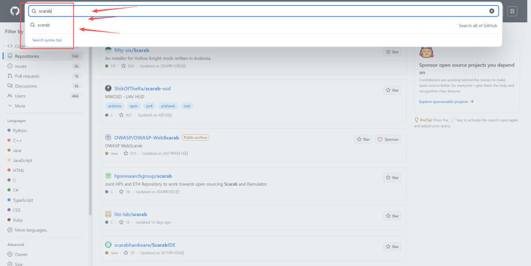Viewport: 531px width, 266px height.
Task: Open Search syntax tips link
Action: [47, 40]
